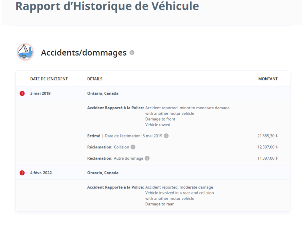
Task: Open info icon beside Accidents/dommages heading
Action: [132, 53]
